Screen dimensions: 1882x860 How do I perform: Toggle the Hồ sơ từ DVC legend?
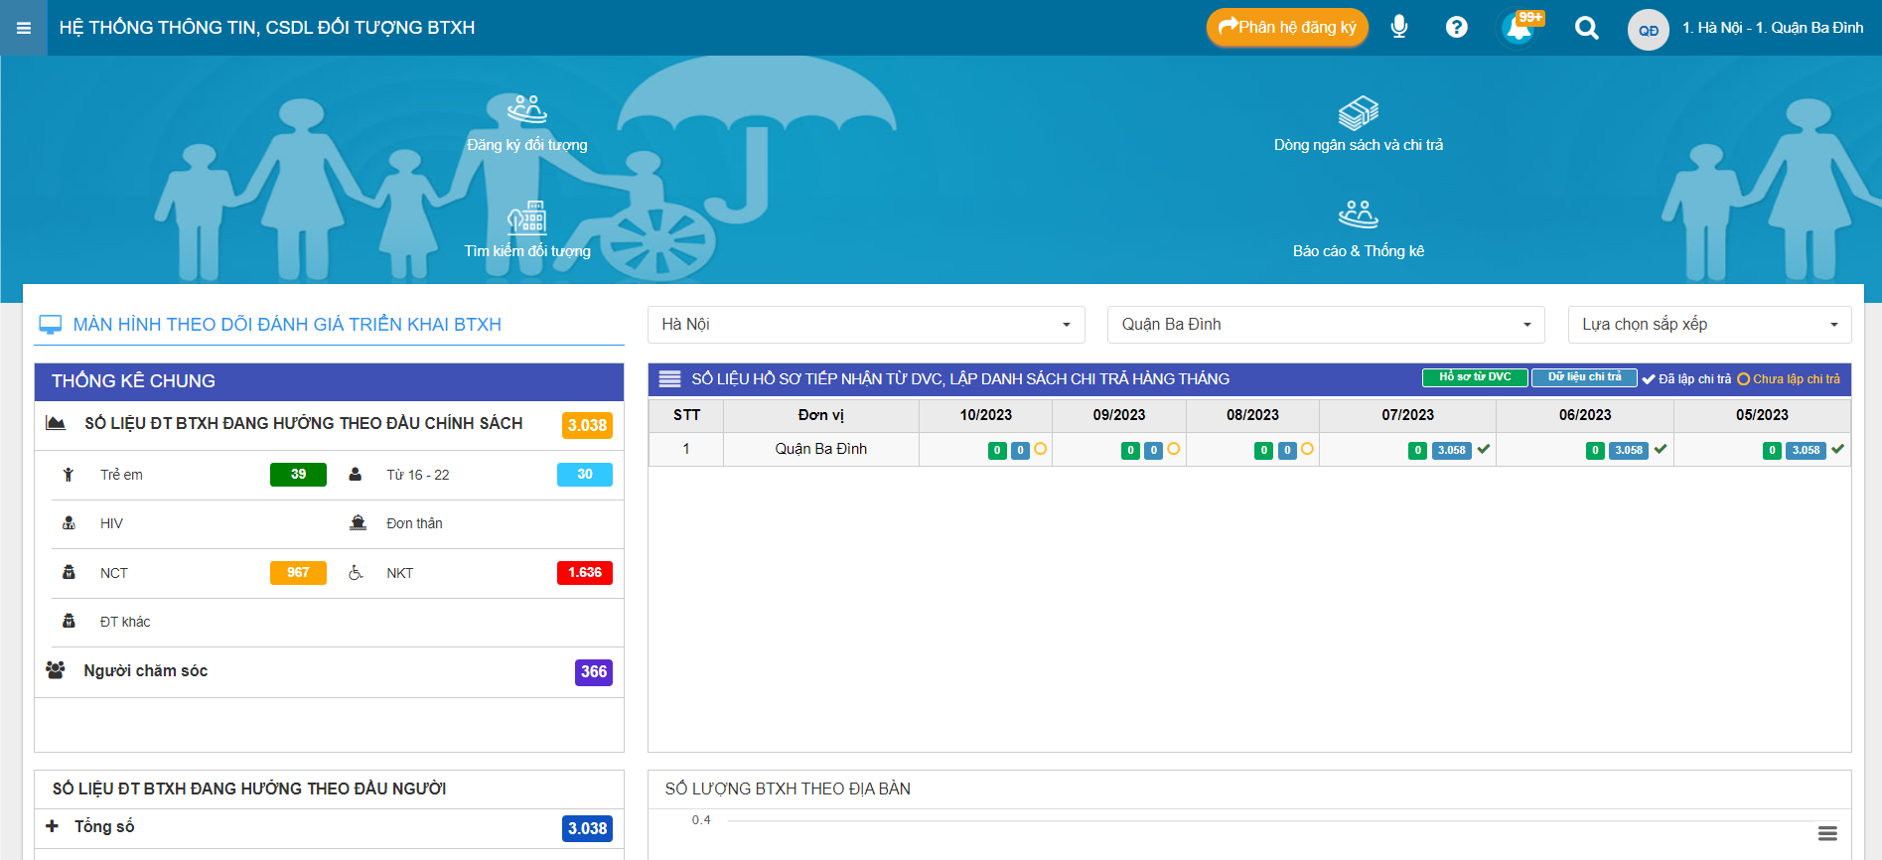(1475, 377)
